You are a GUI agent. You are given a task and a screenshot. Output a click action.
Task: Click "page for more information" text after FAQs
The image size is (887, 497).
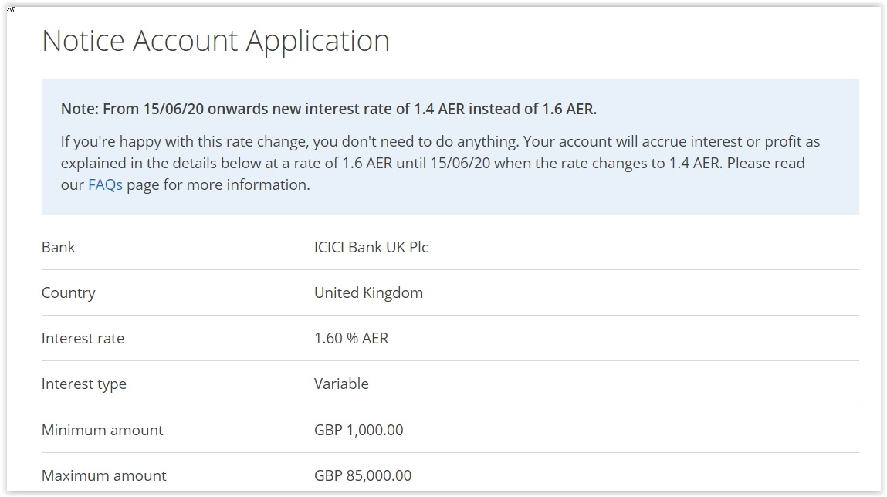tap(218, 185)
